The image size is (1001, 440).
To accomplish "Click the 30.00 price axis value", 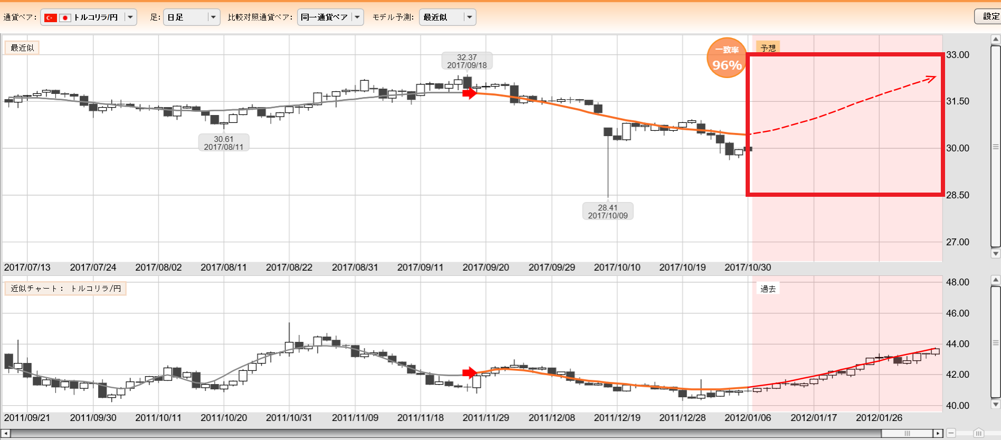I will click(x=958, y=148).
